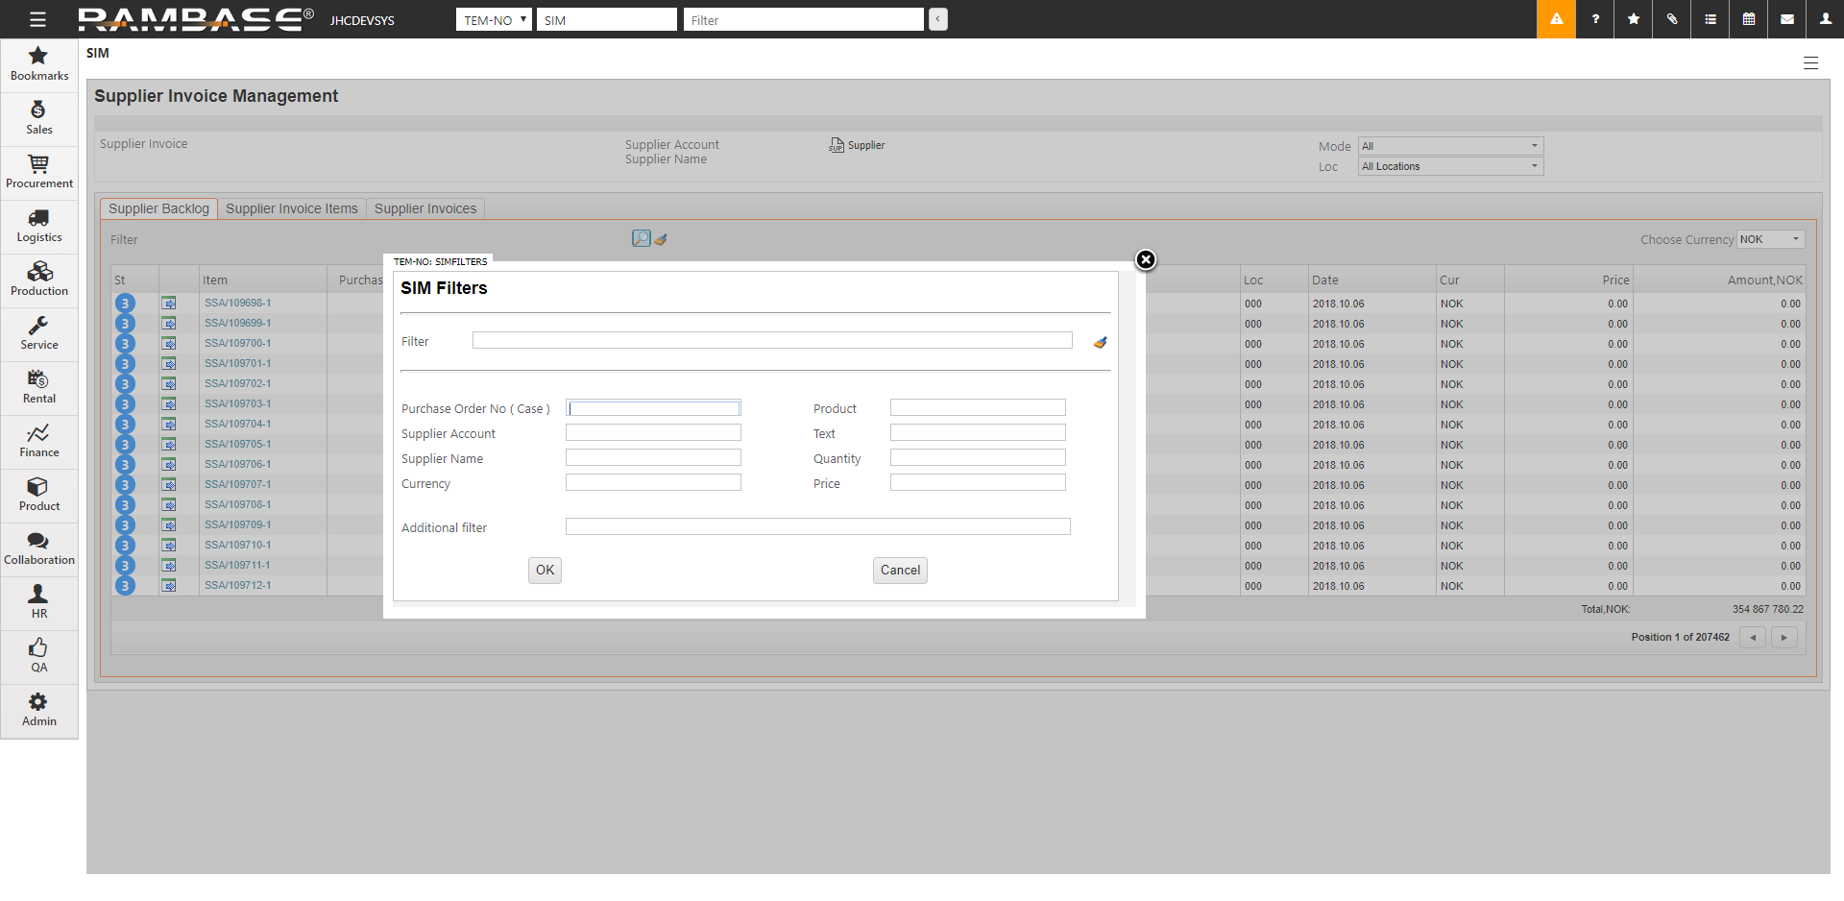The height and width of the screenshot is (901, 1844).
Task: Open the TEM-NO selector dropdown
Action: pyautogui.click(x=494, y=20)
